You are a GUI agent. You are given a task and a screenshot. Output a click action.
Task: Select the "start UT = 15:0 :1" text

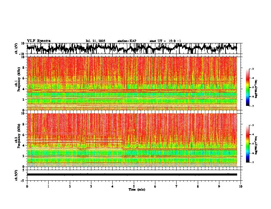tap(165, 41)
